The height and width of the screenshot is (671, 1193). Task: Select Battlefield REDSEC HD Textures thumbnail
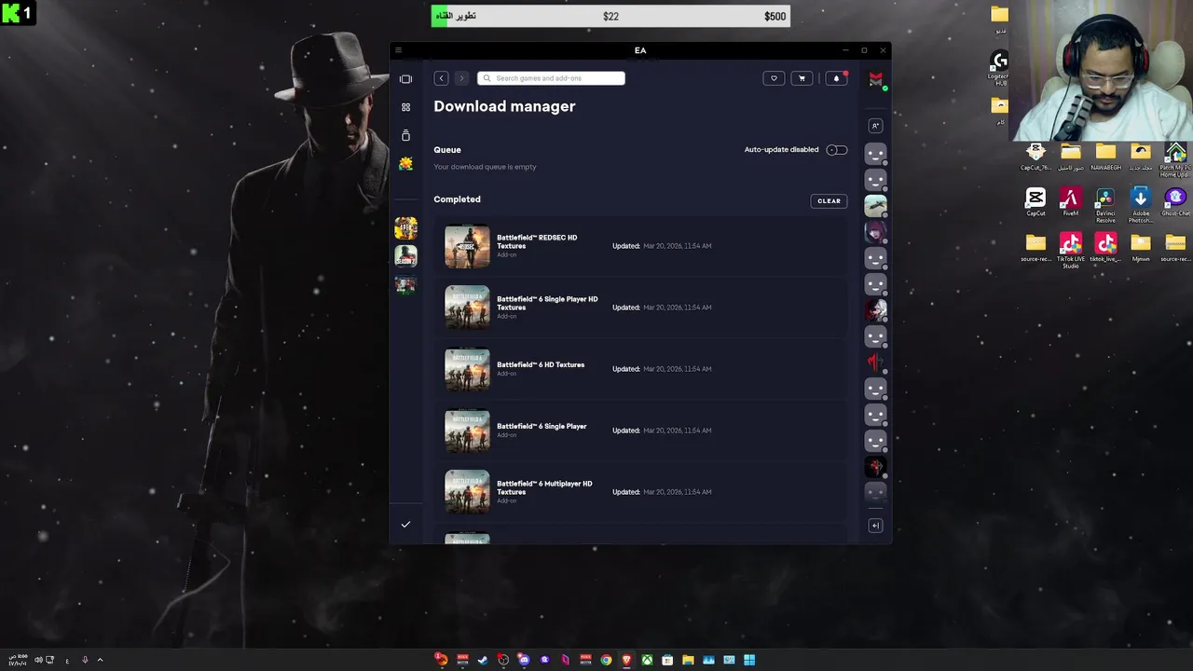(467, 246)
